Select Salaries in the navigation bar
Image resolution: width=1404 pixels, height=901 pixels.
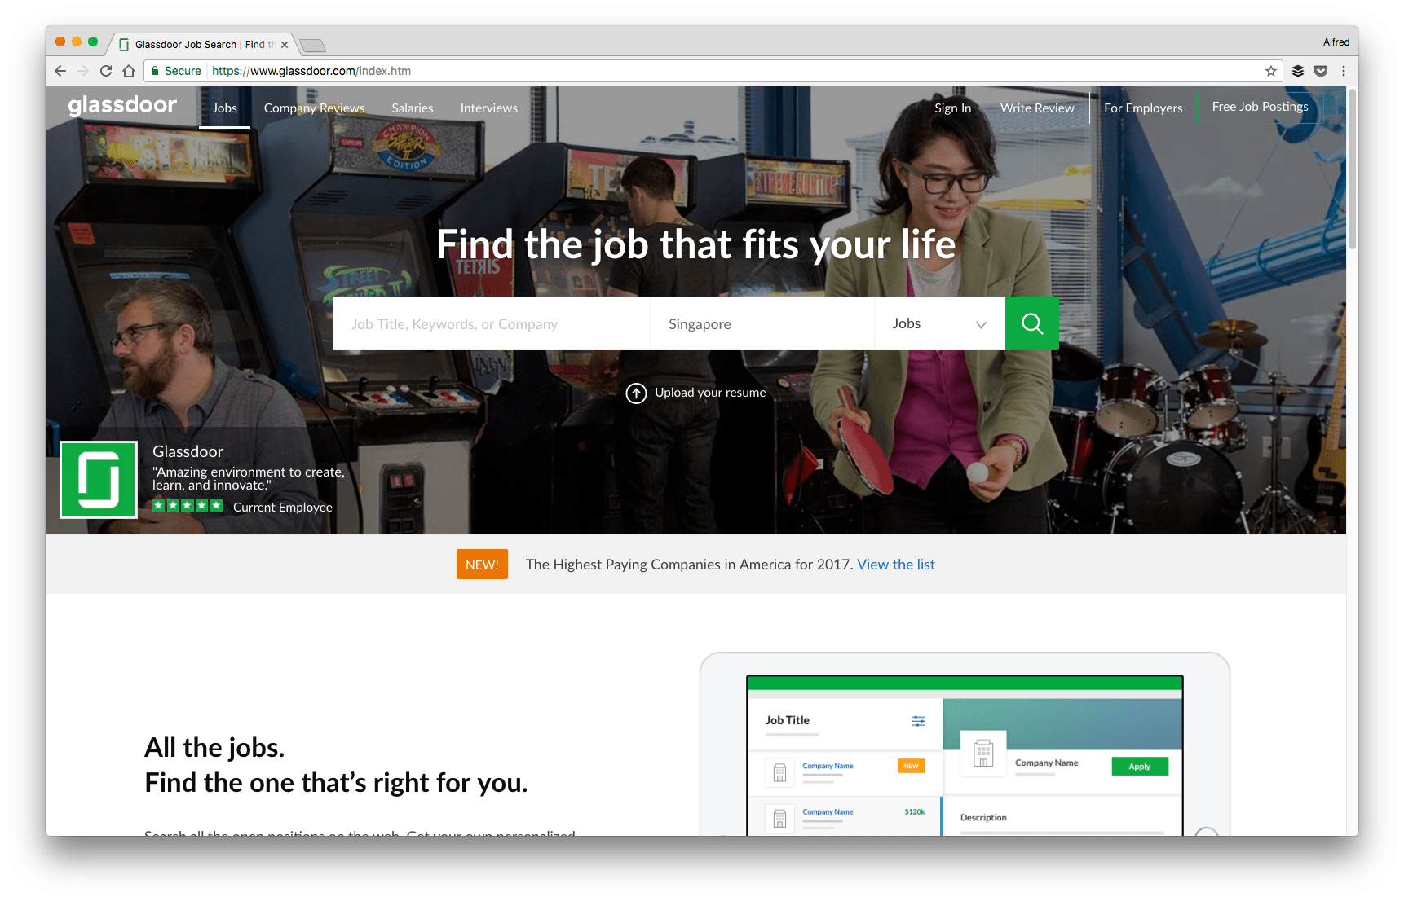(412, 108)
